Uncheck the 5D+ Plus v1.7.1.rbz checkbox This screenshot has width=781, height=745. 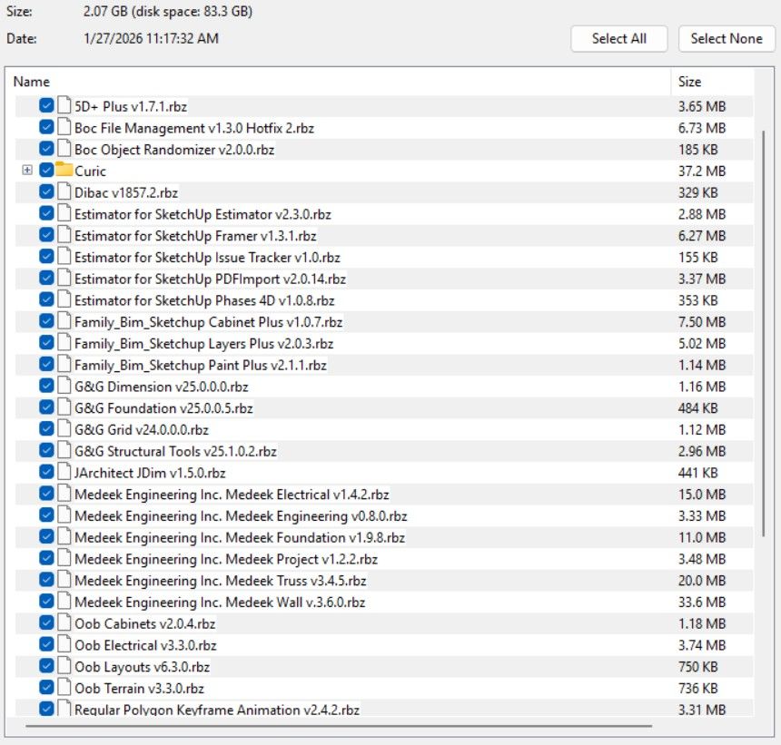[x=46, y=105]
